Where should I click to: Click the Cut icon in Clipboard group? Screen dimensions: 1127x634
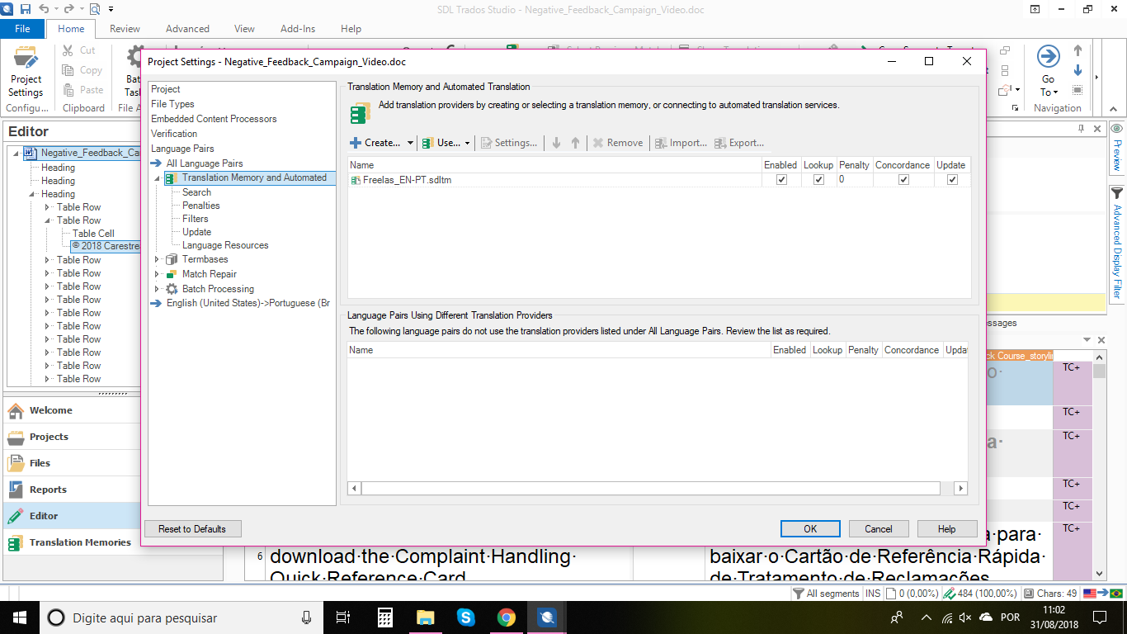tap(68, 50)
